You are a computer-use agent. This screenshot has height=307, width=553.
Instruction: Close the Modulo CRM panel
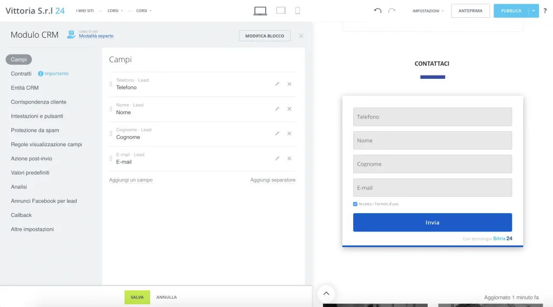click(x=301, y=36)
